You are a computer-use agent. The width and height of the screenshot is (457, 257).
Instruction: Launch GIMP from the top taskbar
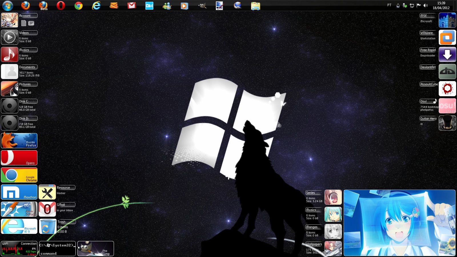[x=202, y=5]
